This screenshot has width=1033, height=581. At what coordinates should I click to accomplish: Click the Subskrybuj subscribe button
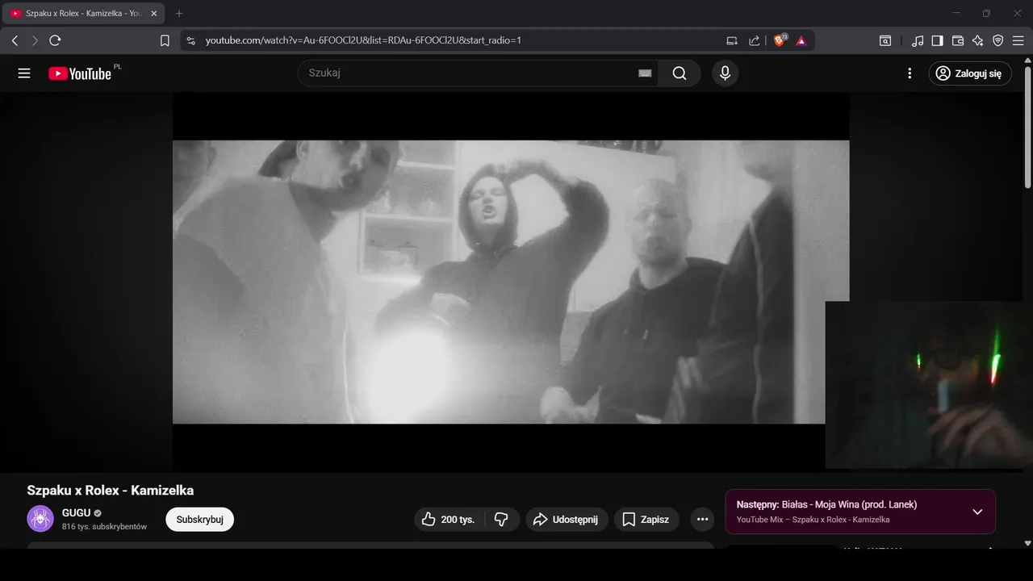[199, 520]
